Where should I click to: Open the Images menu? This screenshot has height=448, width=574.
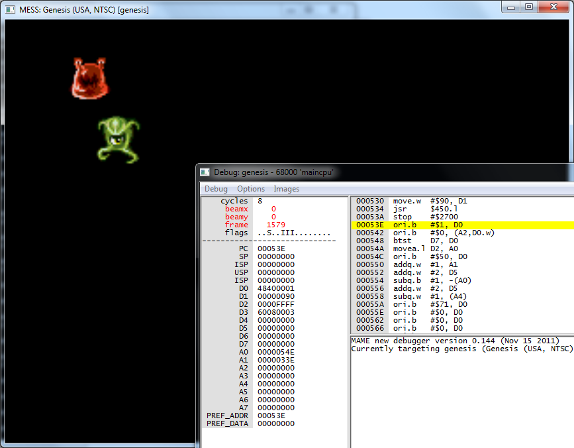pyautogui.click(x=286, y=189)
